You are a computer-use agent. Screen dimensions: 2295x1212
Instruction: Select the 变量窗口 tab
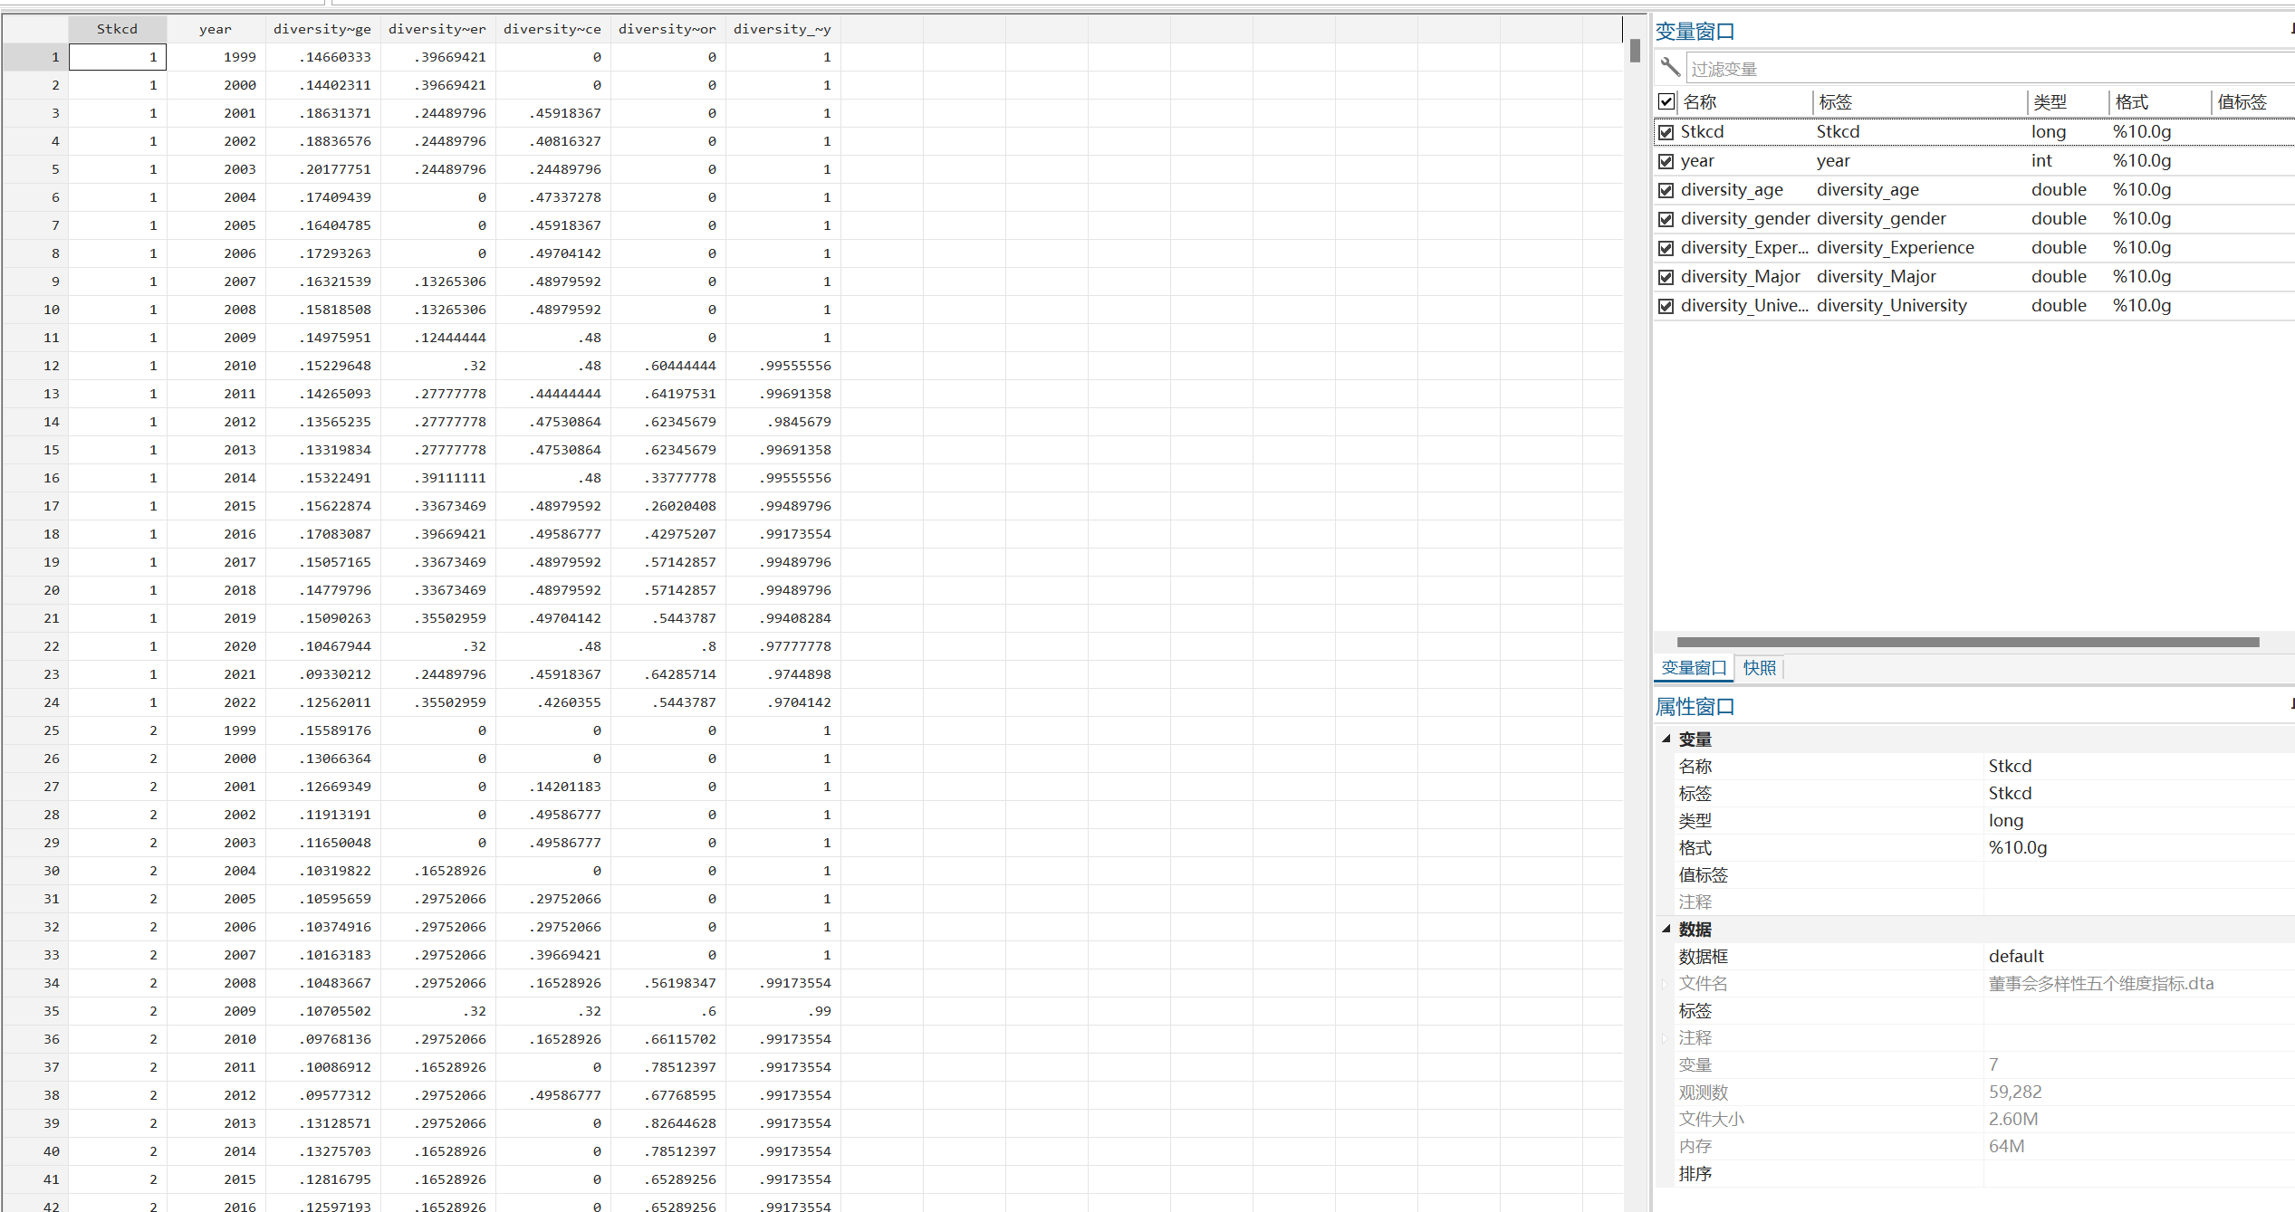tap(1694, 668)
